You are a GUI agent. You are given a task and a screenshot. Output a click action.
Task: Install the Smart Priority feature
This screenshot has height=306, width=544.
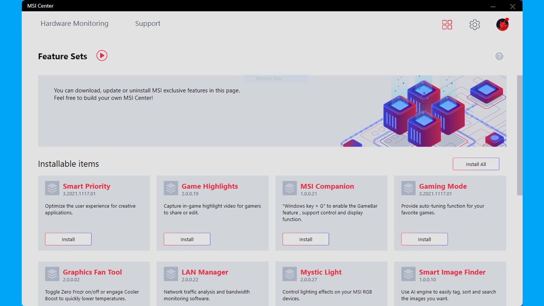[x=68, y=239]
